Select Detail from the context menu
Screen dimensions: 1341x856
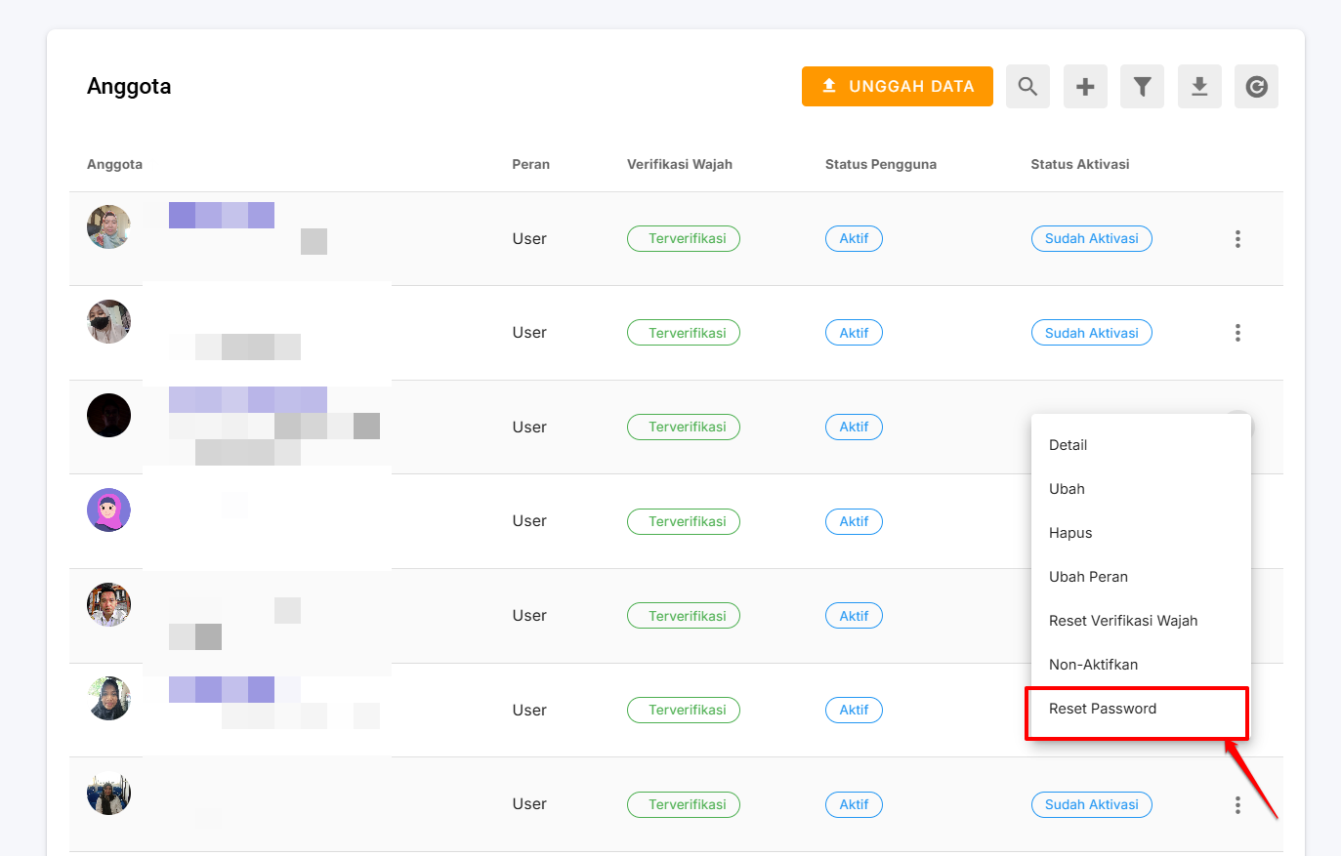(1141, 445)
